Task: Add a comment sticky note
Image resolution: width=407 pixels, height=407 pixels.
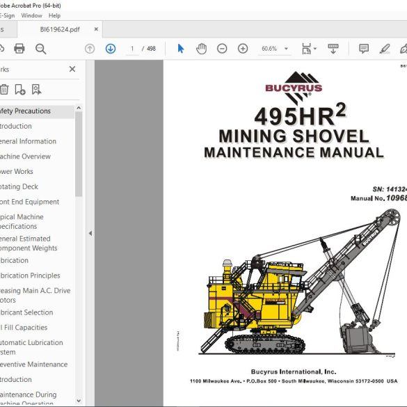Action: click(364, 49)
